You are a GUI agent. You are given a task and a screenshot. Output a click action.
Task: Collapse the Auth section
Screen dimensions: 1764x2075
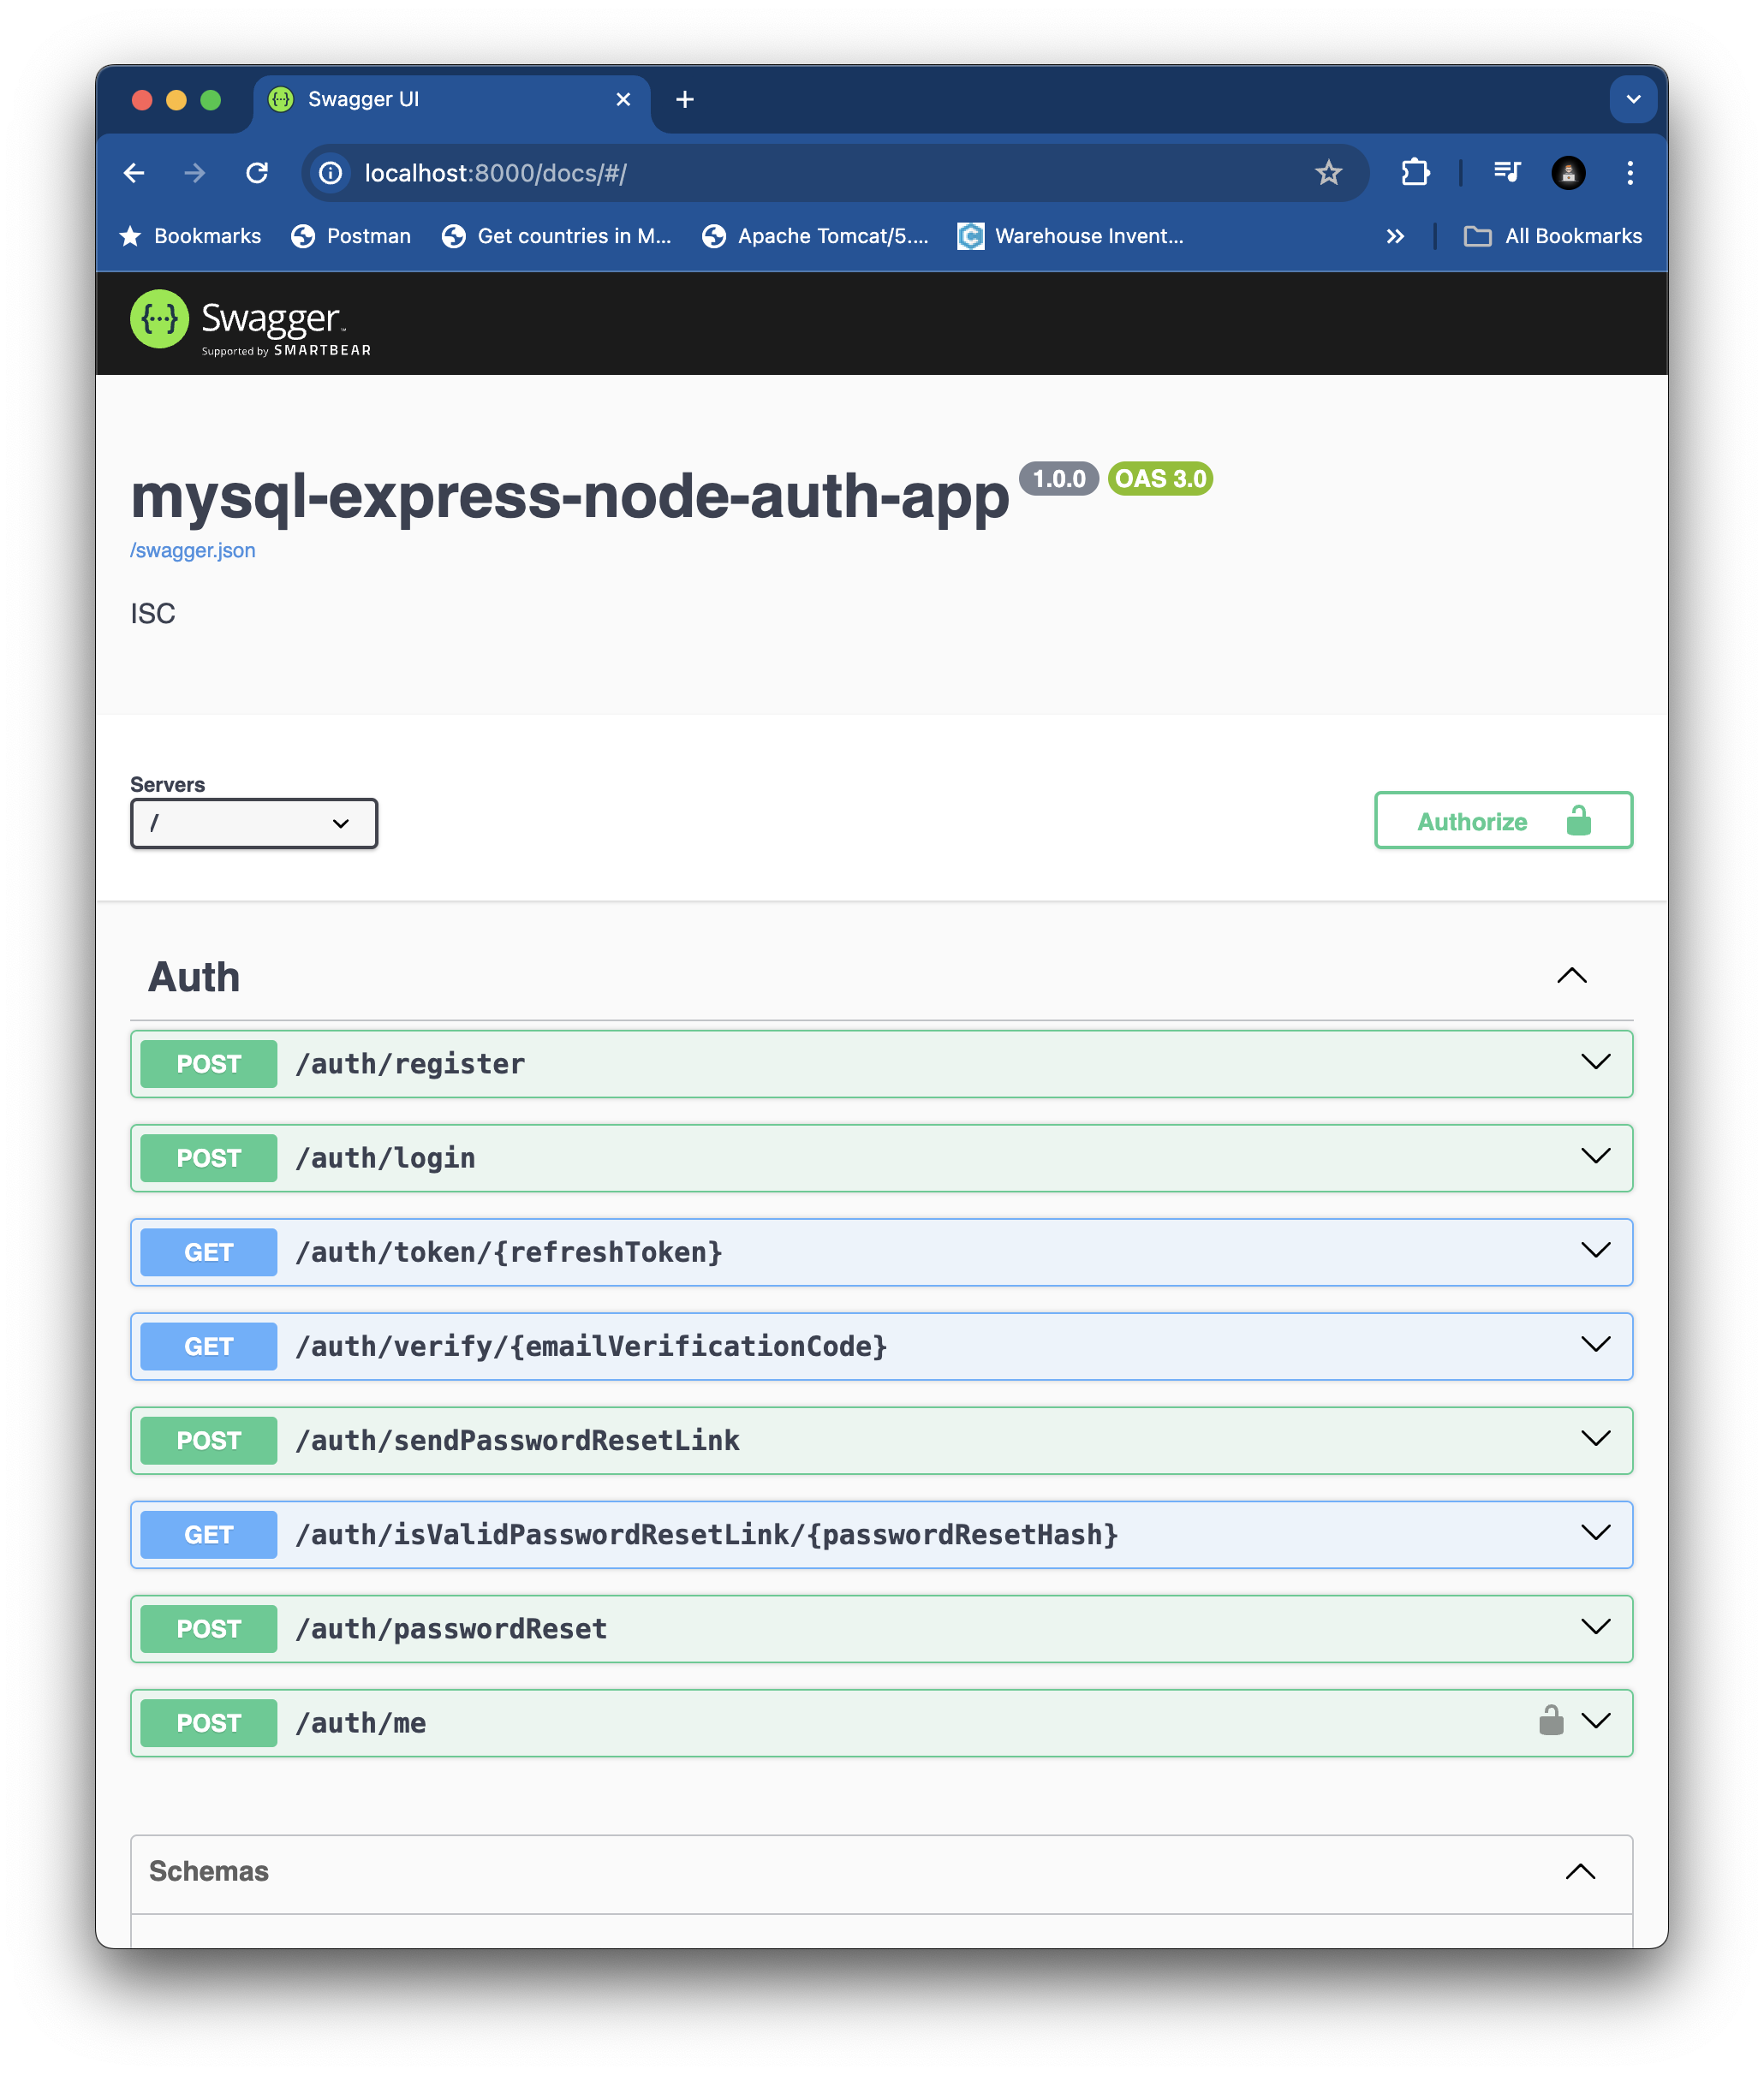click(1572, 976)
